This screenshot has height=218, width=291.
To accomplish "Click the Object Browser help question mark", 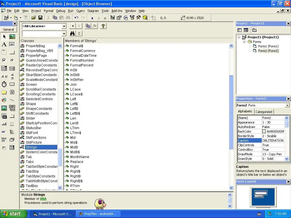I will tap(103, 26).
